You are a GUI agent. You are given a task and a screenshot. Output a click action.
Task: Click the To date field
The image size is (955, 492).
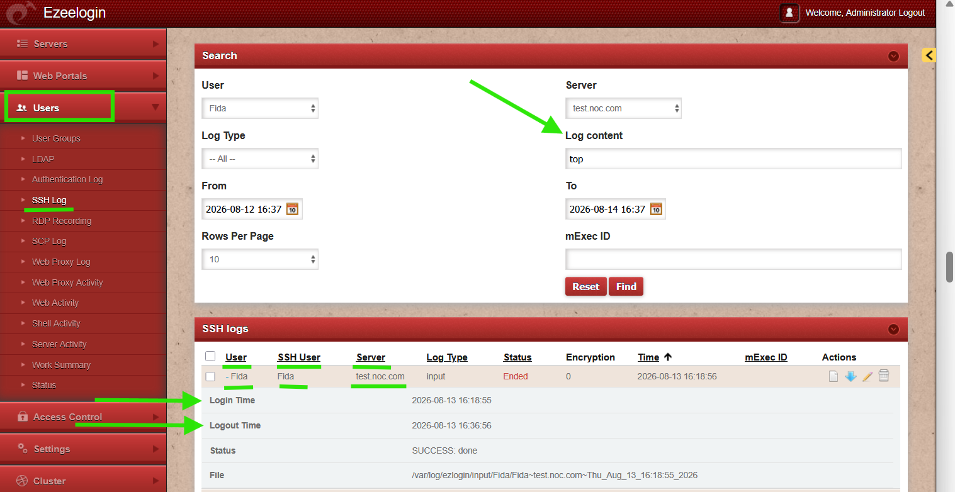click(615, 209)
